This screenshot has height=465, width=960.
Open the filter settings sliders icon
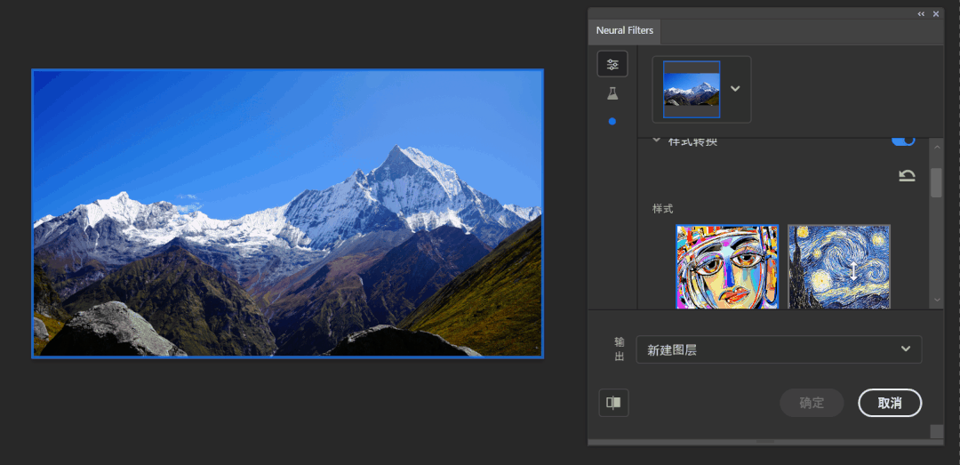[x=612, y=64]
